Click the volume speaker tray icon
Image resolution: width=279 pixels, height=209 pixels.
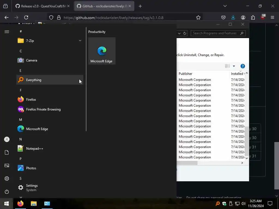pos(244,204)
